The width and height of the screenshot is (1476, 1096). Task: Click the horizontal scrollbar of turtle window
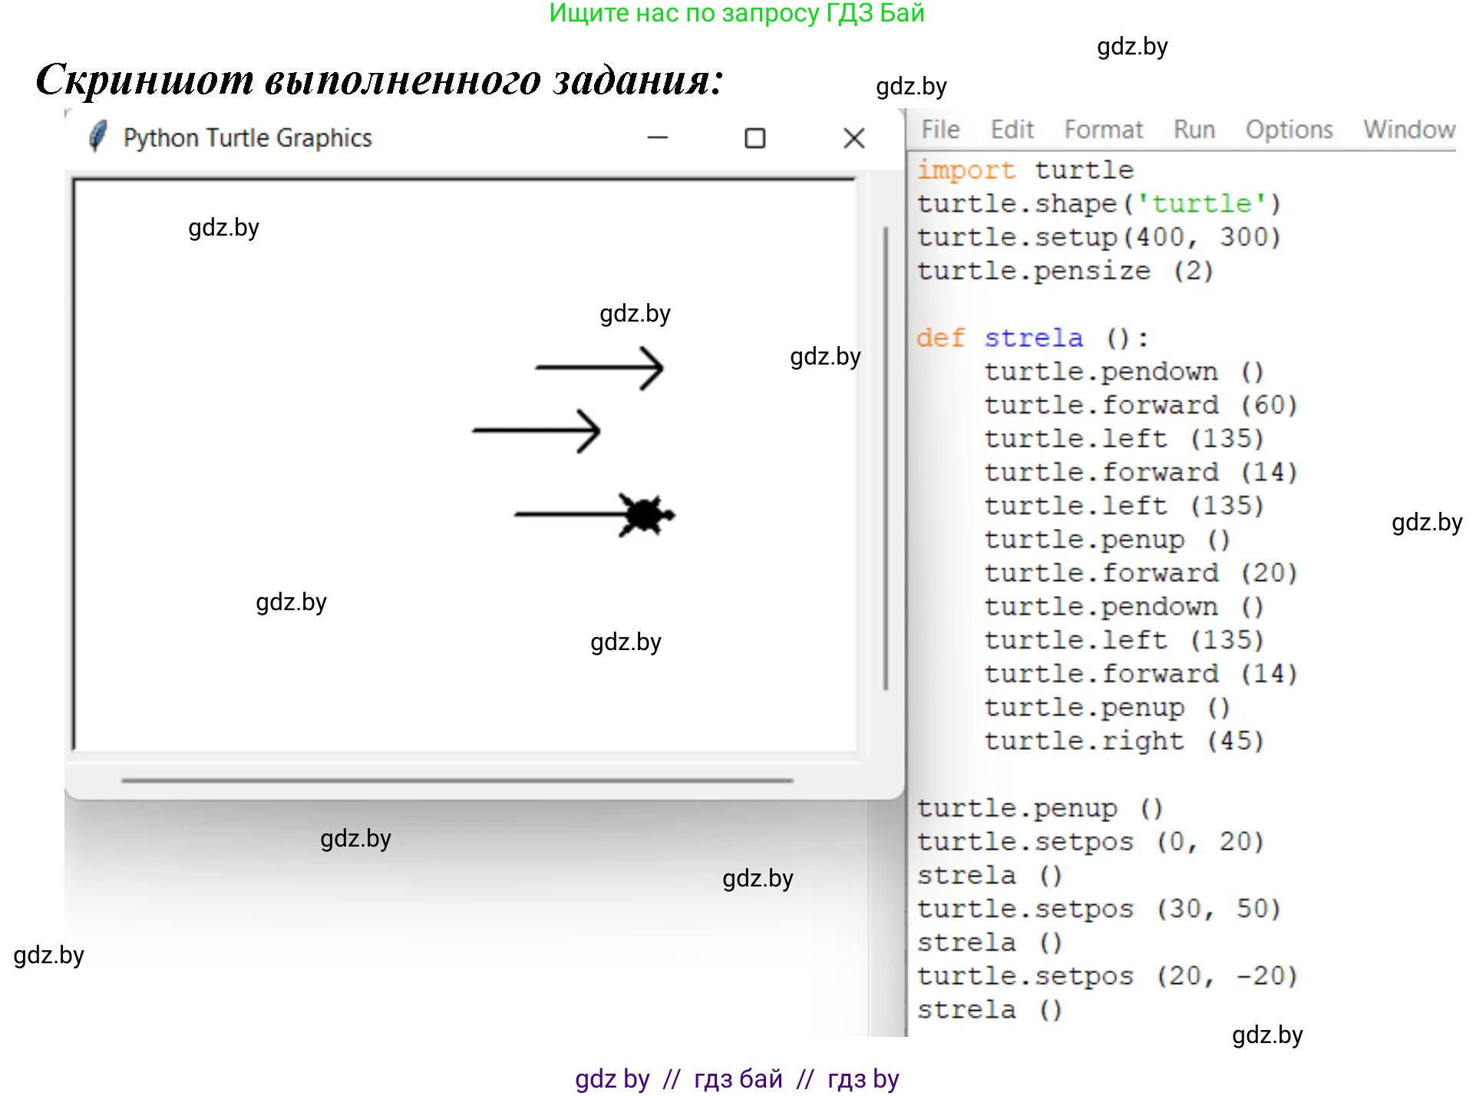457,781
